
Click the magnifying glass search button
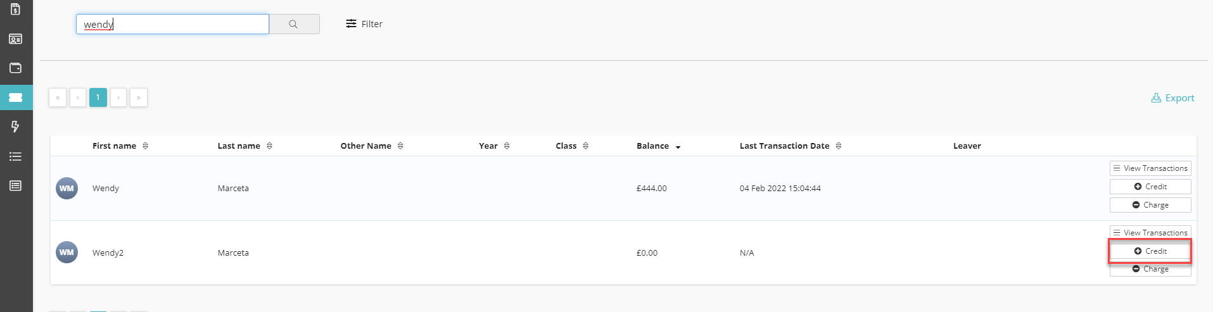point(293,24)
